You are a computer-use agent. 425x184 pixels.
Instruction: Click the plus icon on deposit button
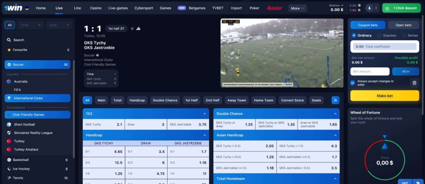[387, 8]
